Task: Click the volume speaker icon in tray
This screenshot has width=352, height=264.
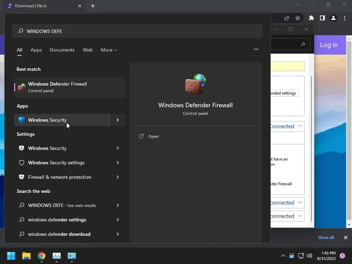Action: [x=309, y=256]
